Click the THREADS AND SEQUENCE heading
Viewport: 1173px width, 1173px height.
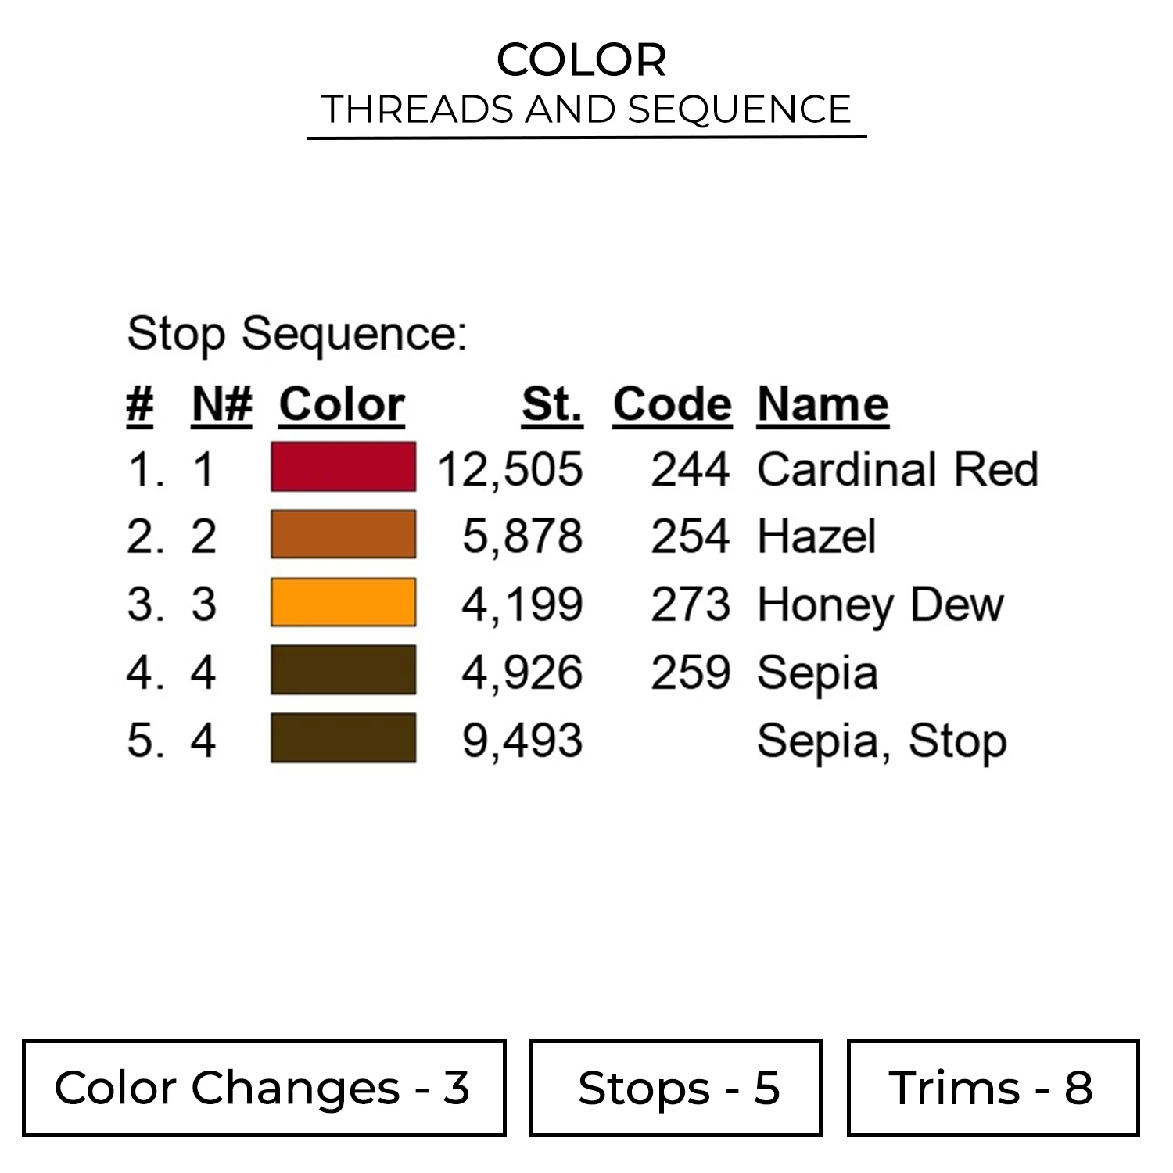click(586, 109)
